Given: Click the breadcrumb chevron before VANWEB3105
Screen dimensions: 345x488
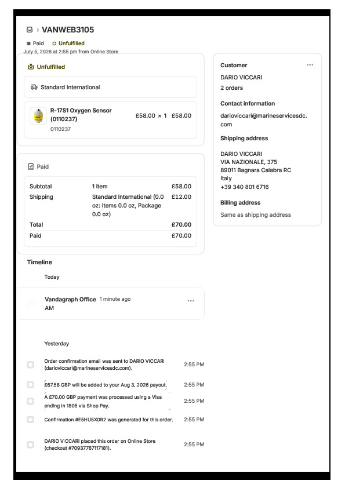Looking at the screenshot, I should click(38, 30).
